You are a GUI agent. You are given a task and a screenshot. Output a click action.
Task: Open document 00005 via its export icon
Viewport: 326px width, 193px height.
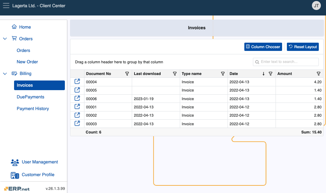pos(77,90)
